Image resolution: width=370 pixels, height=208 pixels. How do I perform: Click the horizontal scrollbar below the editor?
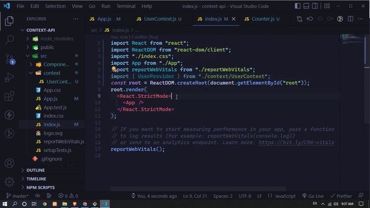[198, 189]
